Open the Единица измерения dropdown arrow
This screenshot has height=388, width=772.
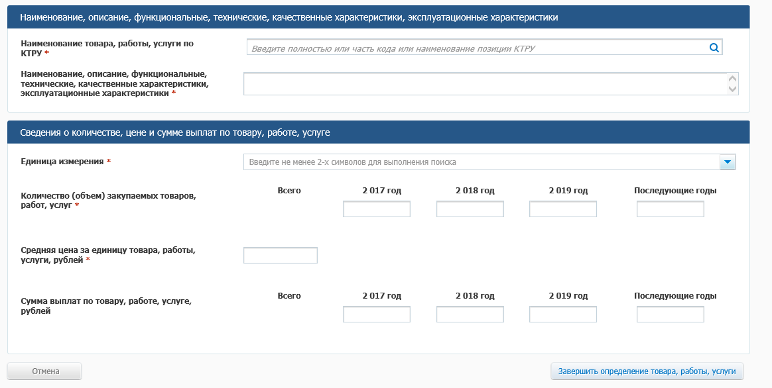(728, 162)
